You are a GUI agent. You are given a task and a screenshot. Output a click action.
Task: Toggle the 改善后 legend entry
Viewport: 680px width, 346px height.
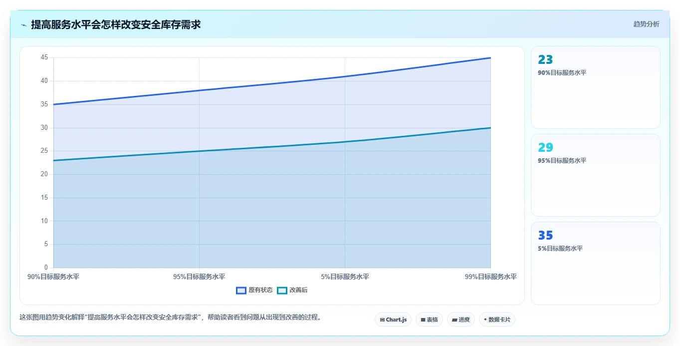point(292,290)
